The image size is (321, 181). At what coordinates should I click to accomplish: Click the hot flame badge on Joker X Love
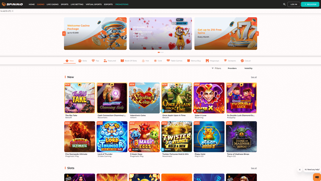pyautogui.click(x=195, y=111)
